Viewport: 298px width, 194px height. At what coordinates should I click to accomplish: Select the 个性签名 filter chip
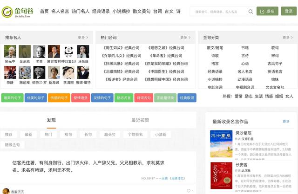pos(136,134)
